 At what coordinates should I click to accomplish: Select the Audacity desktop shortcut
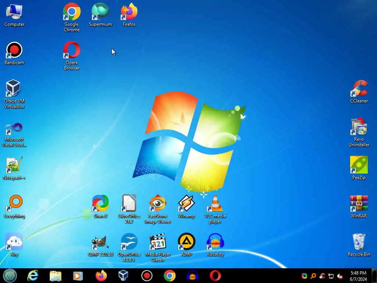(215, 245)
